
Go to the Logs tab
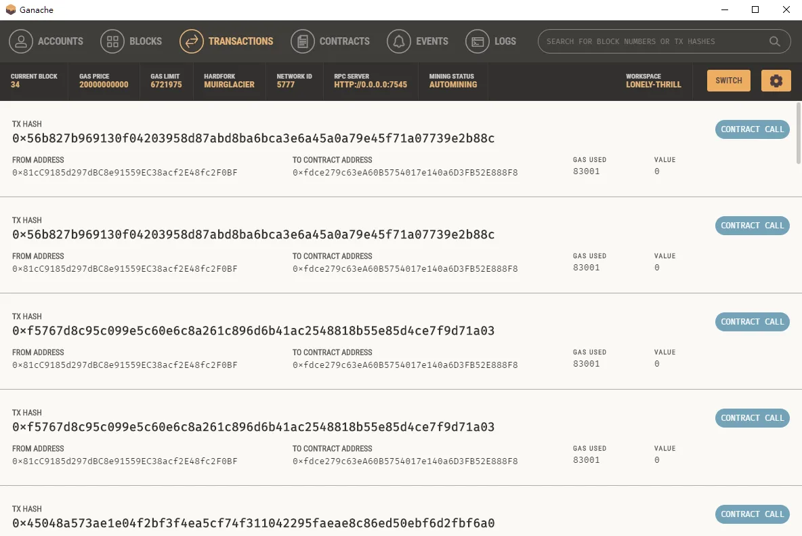pyautogui.click(x=505, y=41)
